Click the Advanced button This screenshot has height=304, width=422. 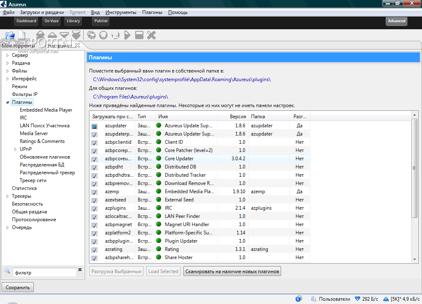396,21
